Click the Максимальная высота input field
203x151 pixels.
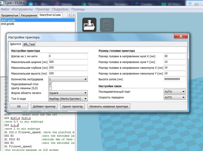coord(68,73)
